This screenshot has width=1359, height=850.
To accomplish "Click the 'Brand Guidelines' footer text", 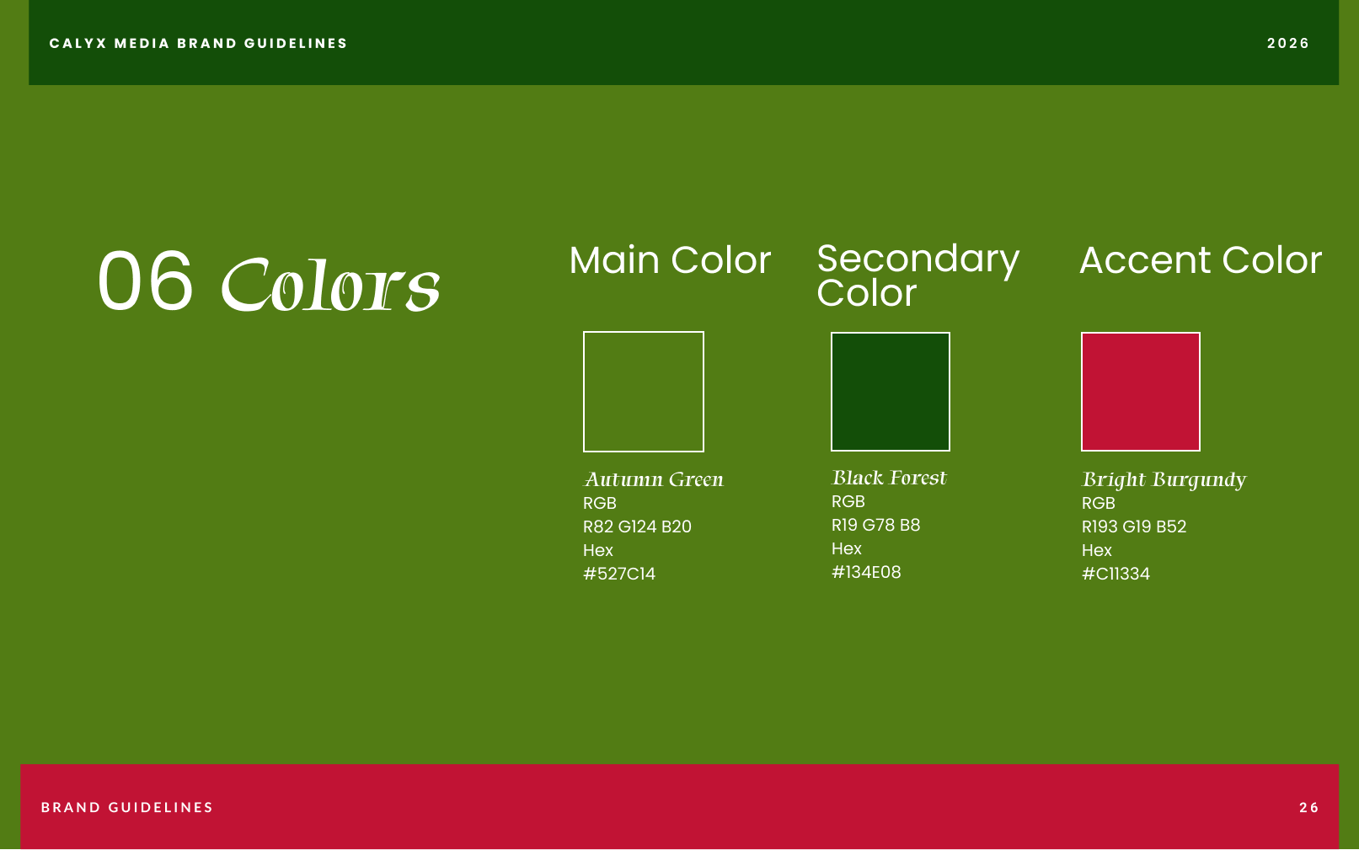I will coord(127,807).
